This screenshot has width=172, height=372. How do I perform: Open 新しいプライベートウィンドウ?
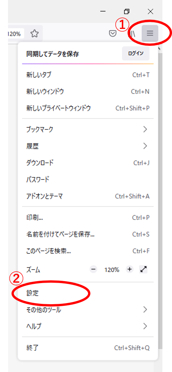[88, 108]
